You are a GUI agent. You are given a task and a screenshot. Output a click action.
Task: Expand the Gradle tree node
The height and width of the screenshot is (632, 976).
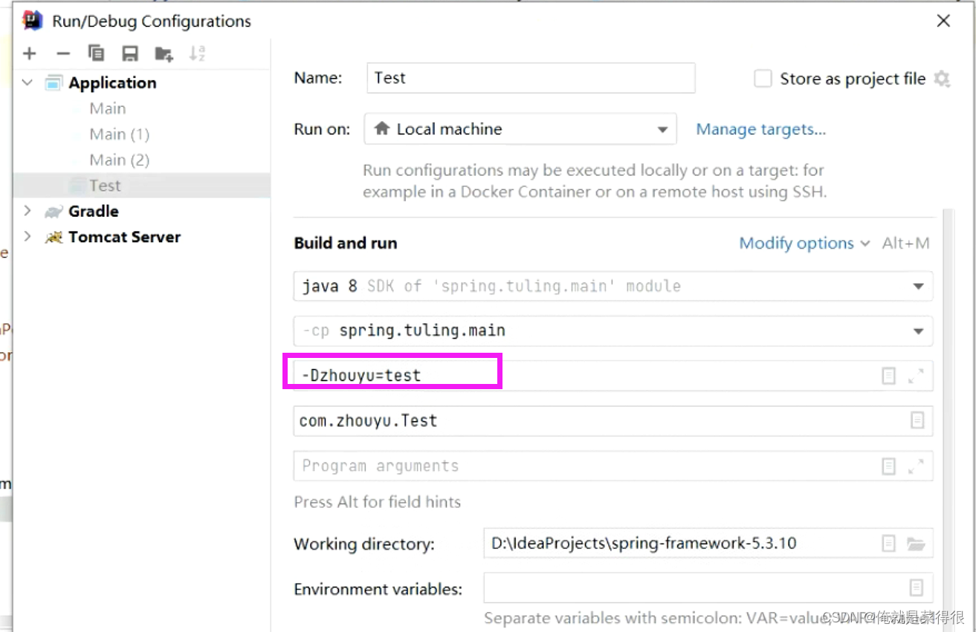click(28, 211)
